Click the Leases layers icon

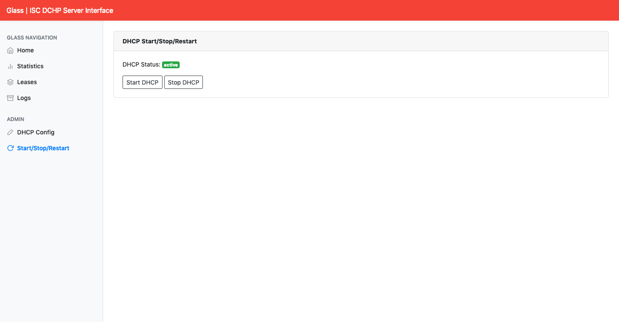(x=10, y=82)
